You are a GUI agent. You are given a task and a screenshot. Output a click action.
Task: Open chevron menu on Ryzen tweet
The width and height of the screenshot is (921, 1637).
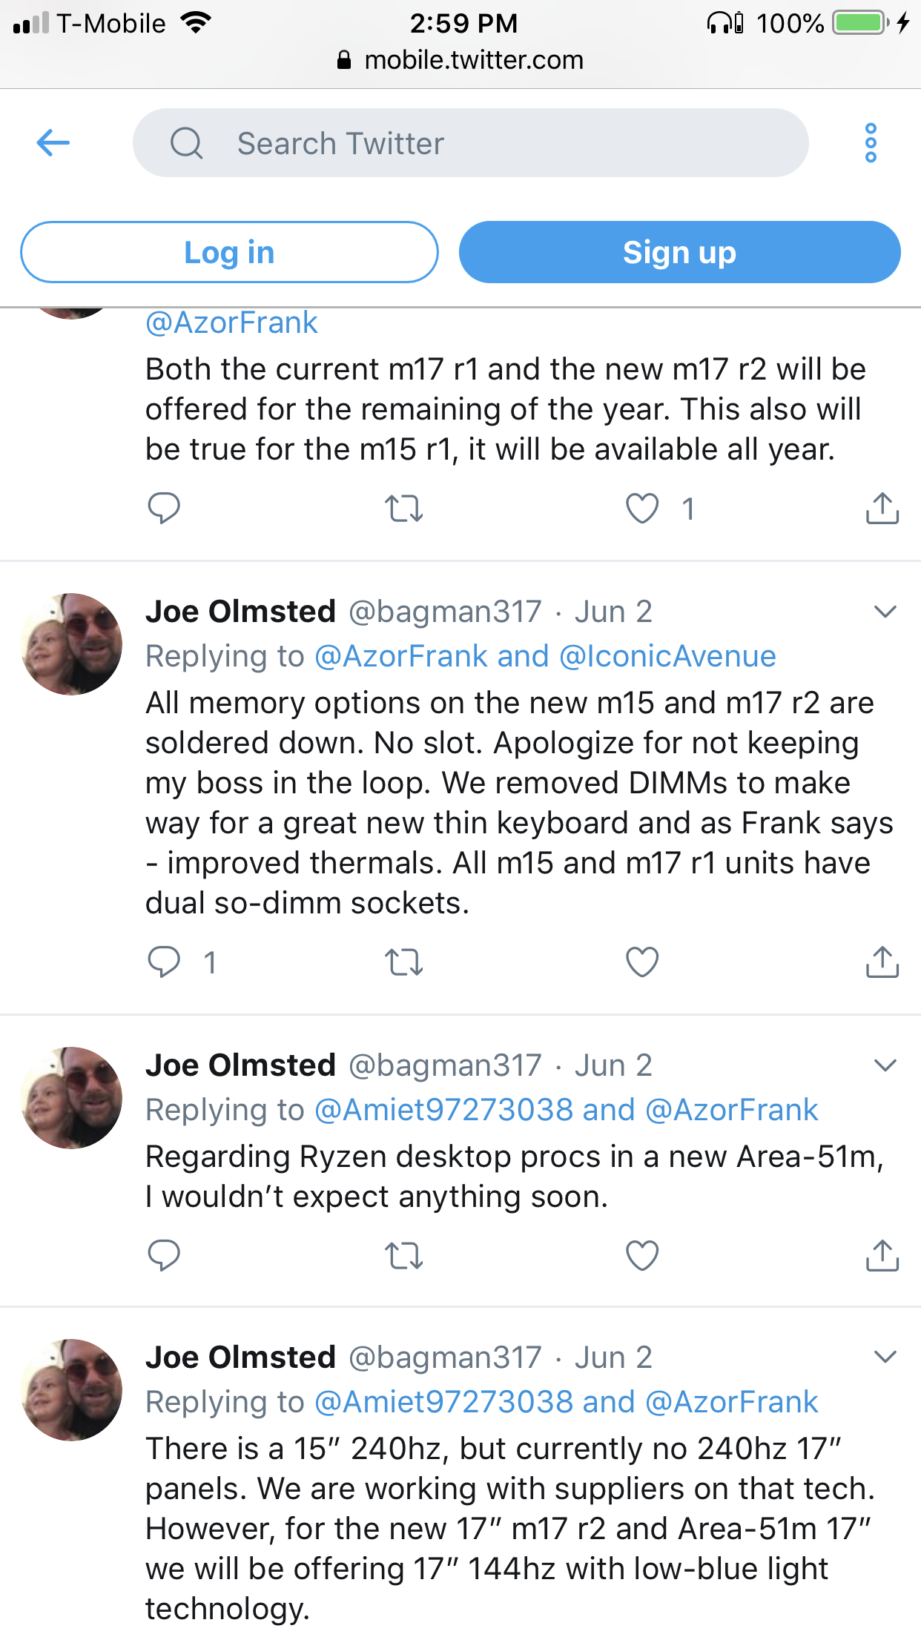pyautogui.click(x=885, y=1065)
